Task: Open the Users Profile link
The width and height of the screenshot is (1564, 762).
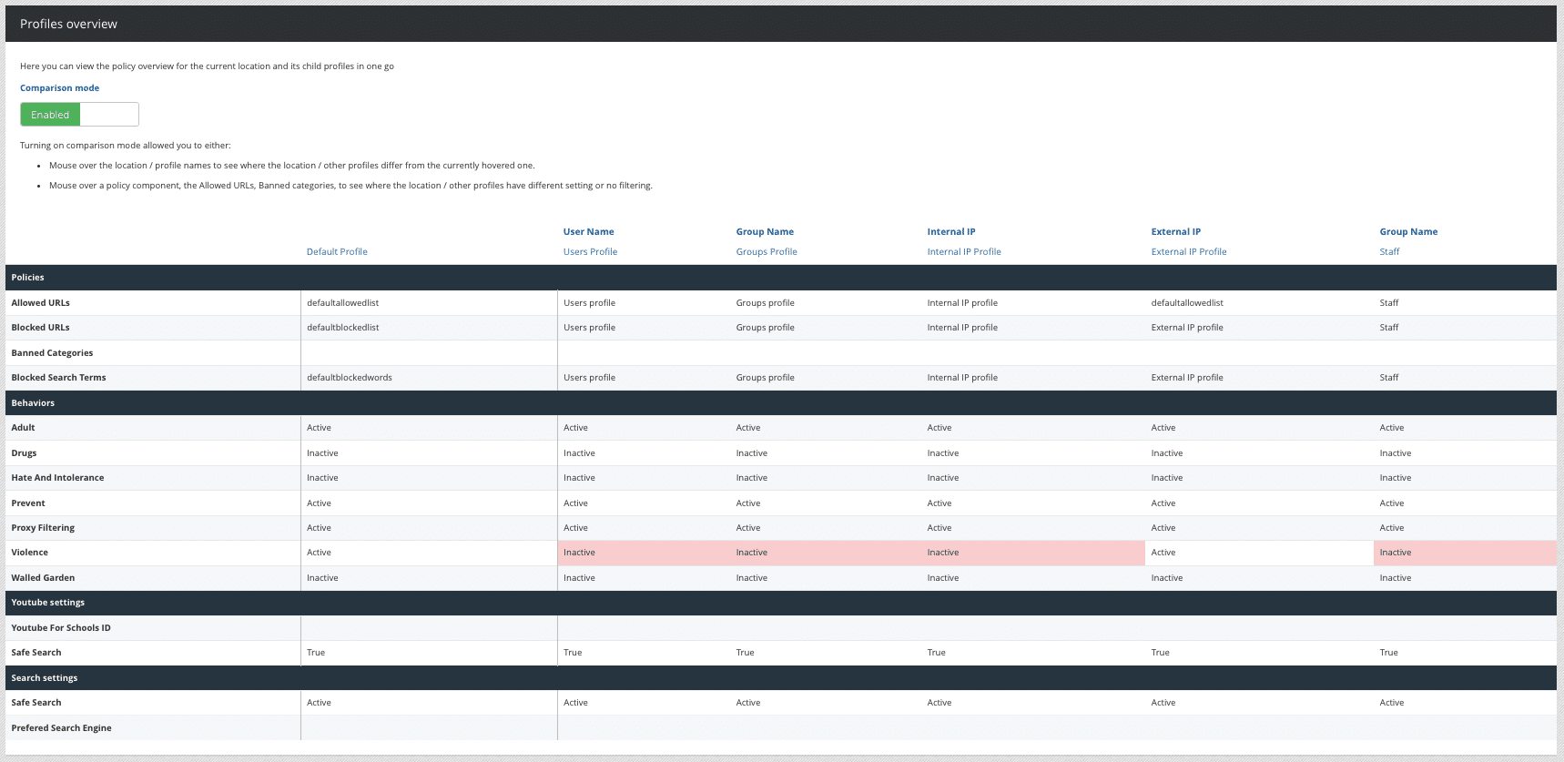Action: point(590,252)
